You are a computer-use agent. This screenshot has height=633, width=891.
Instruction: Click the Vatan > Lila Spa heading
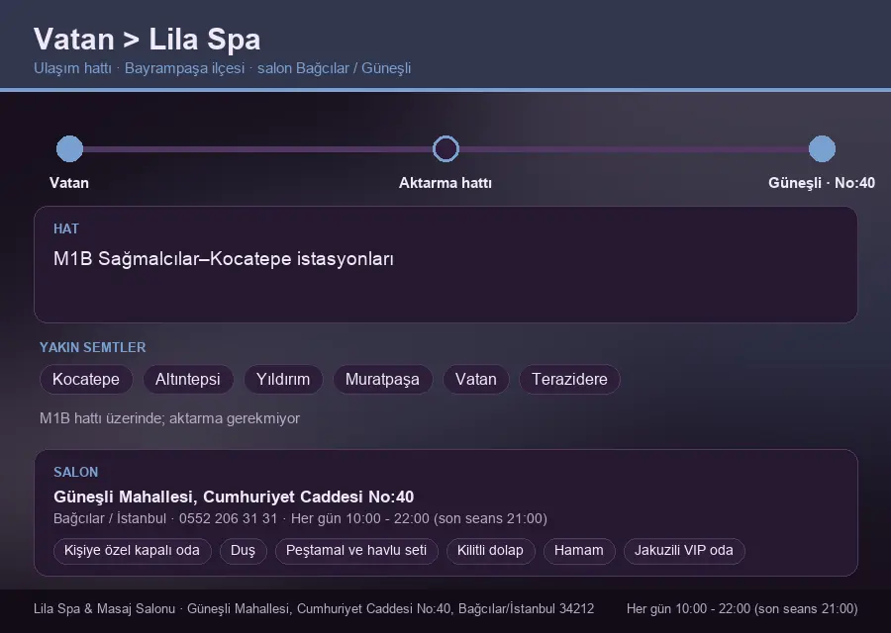click(x=148, y=40)
